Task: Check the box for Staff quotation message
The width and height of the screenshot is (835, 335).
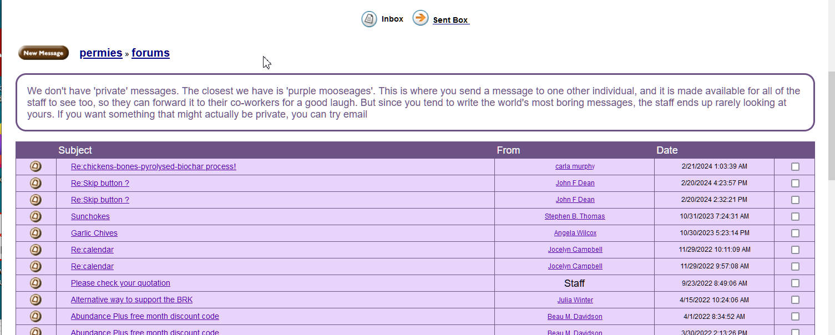Action: point(795,283)
